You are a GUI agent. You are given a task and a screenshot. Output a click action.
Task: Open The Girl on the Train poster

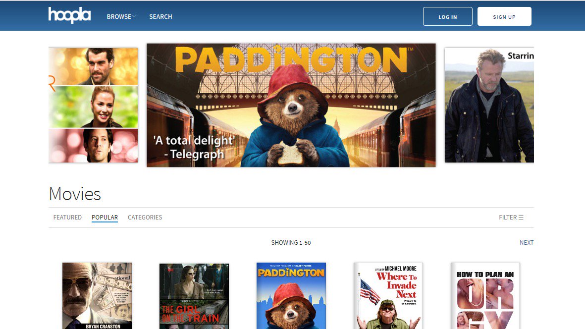pos(194,296)
